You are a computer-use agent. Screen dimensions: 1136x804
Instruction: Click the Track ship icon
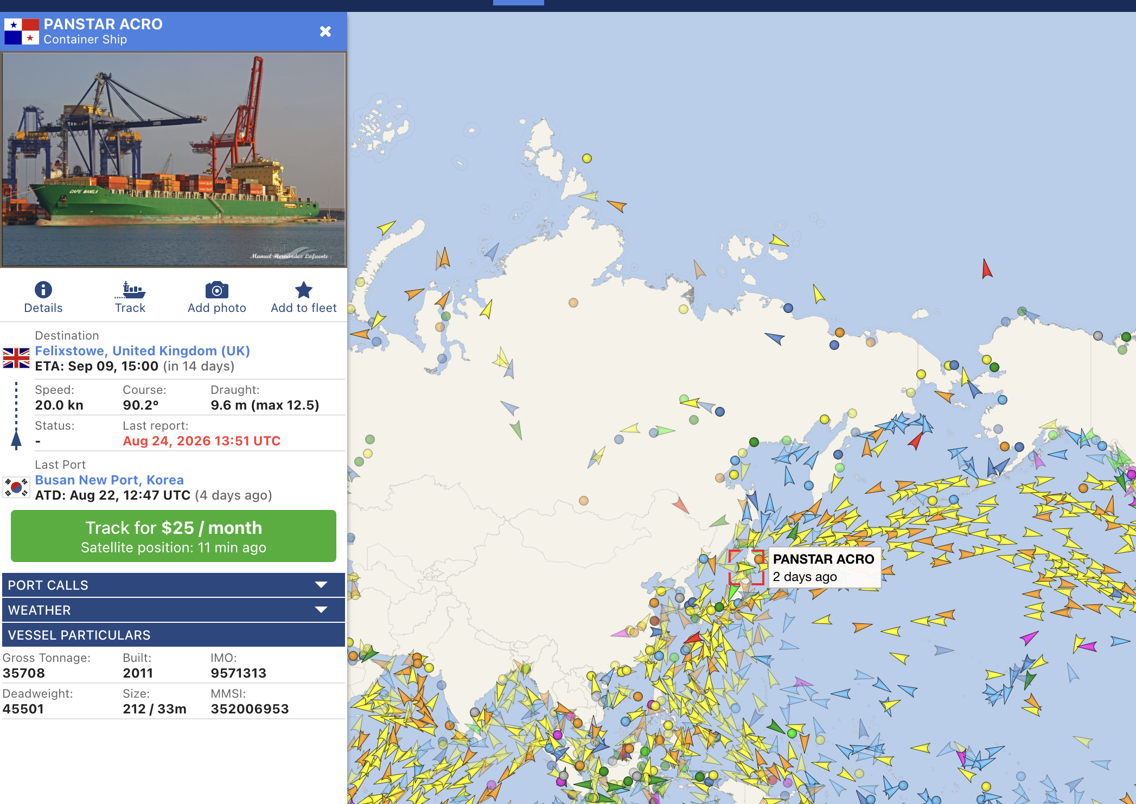click(130, 290)
